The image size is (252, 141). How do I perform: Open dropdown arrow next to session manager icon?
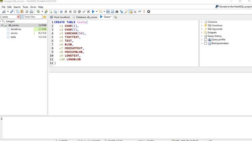click(x=8, y=12)
